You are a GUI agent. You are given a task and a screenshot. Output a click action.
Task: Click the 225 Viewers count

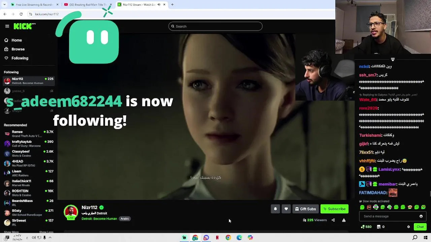click(x=315, y=220)
